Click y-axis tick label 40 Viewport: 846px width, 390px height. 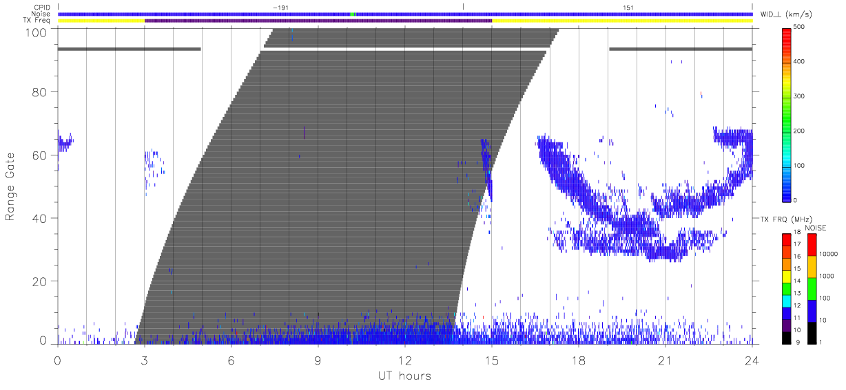tap(41, 218)
